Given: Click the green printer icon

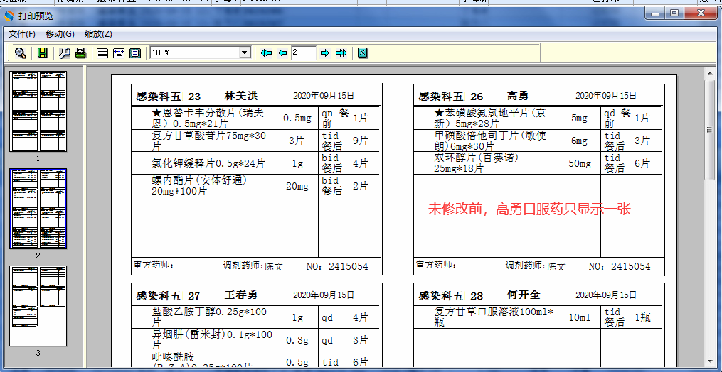Looking at the screenshot, I should pos(81,53).
